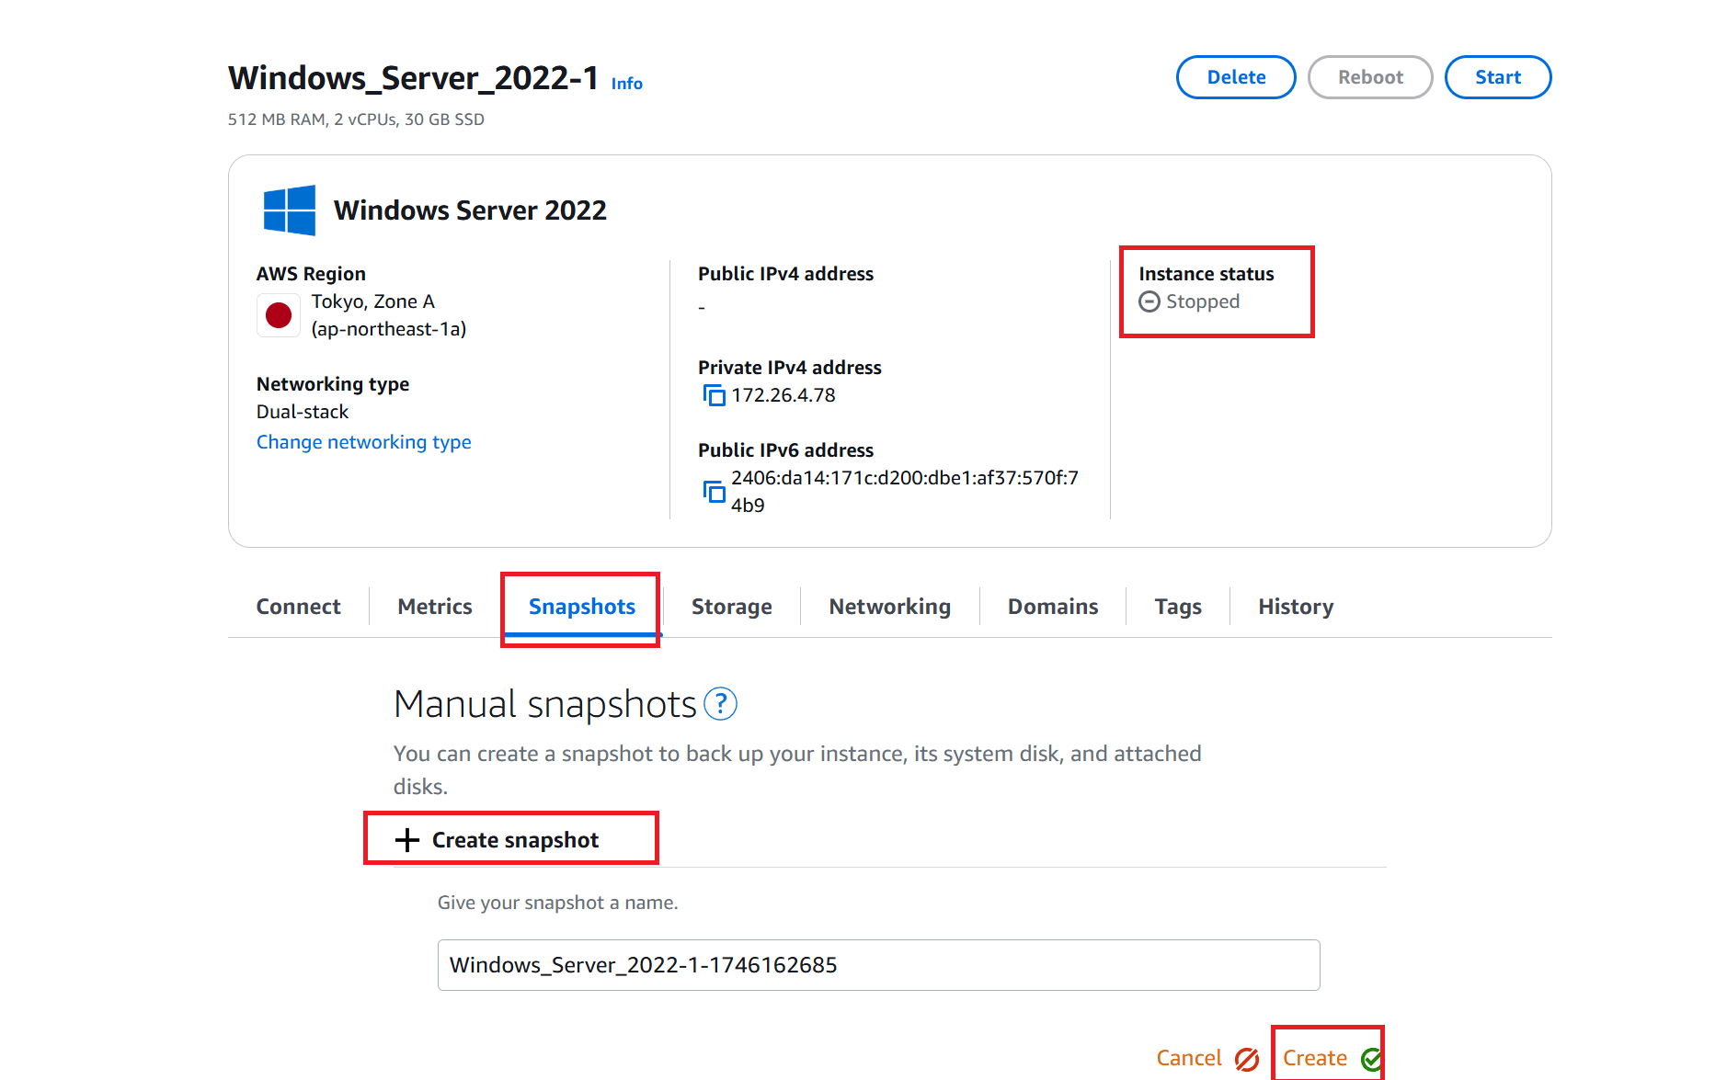Click the 'Private IPv4 address' label
The height and width of the screenshot is (1080, 1727).
pos(789,368)
